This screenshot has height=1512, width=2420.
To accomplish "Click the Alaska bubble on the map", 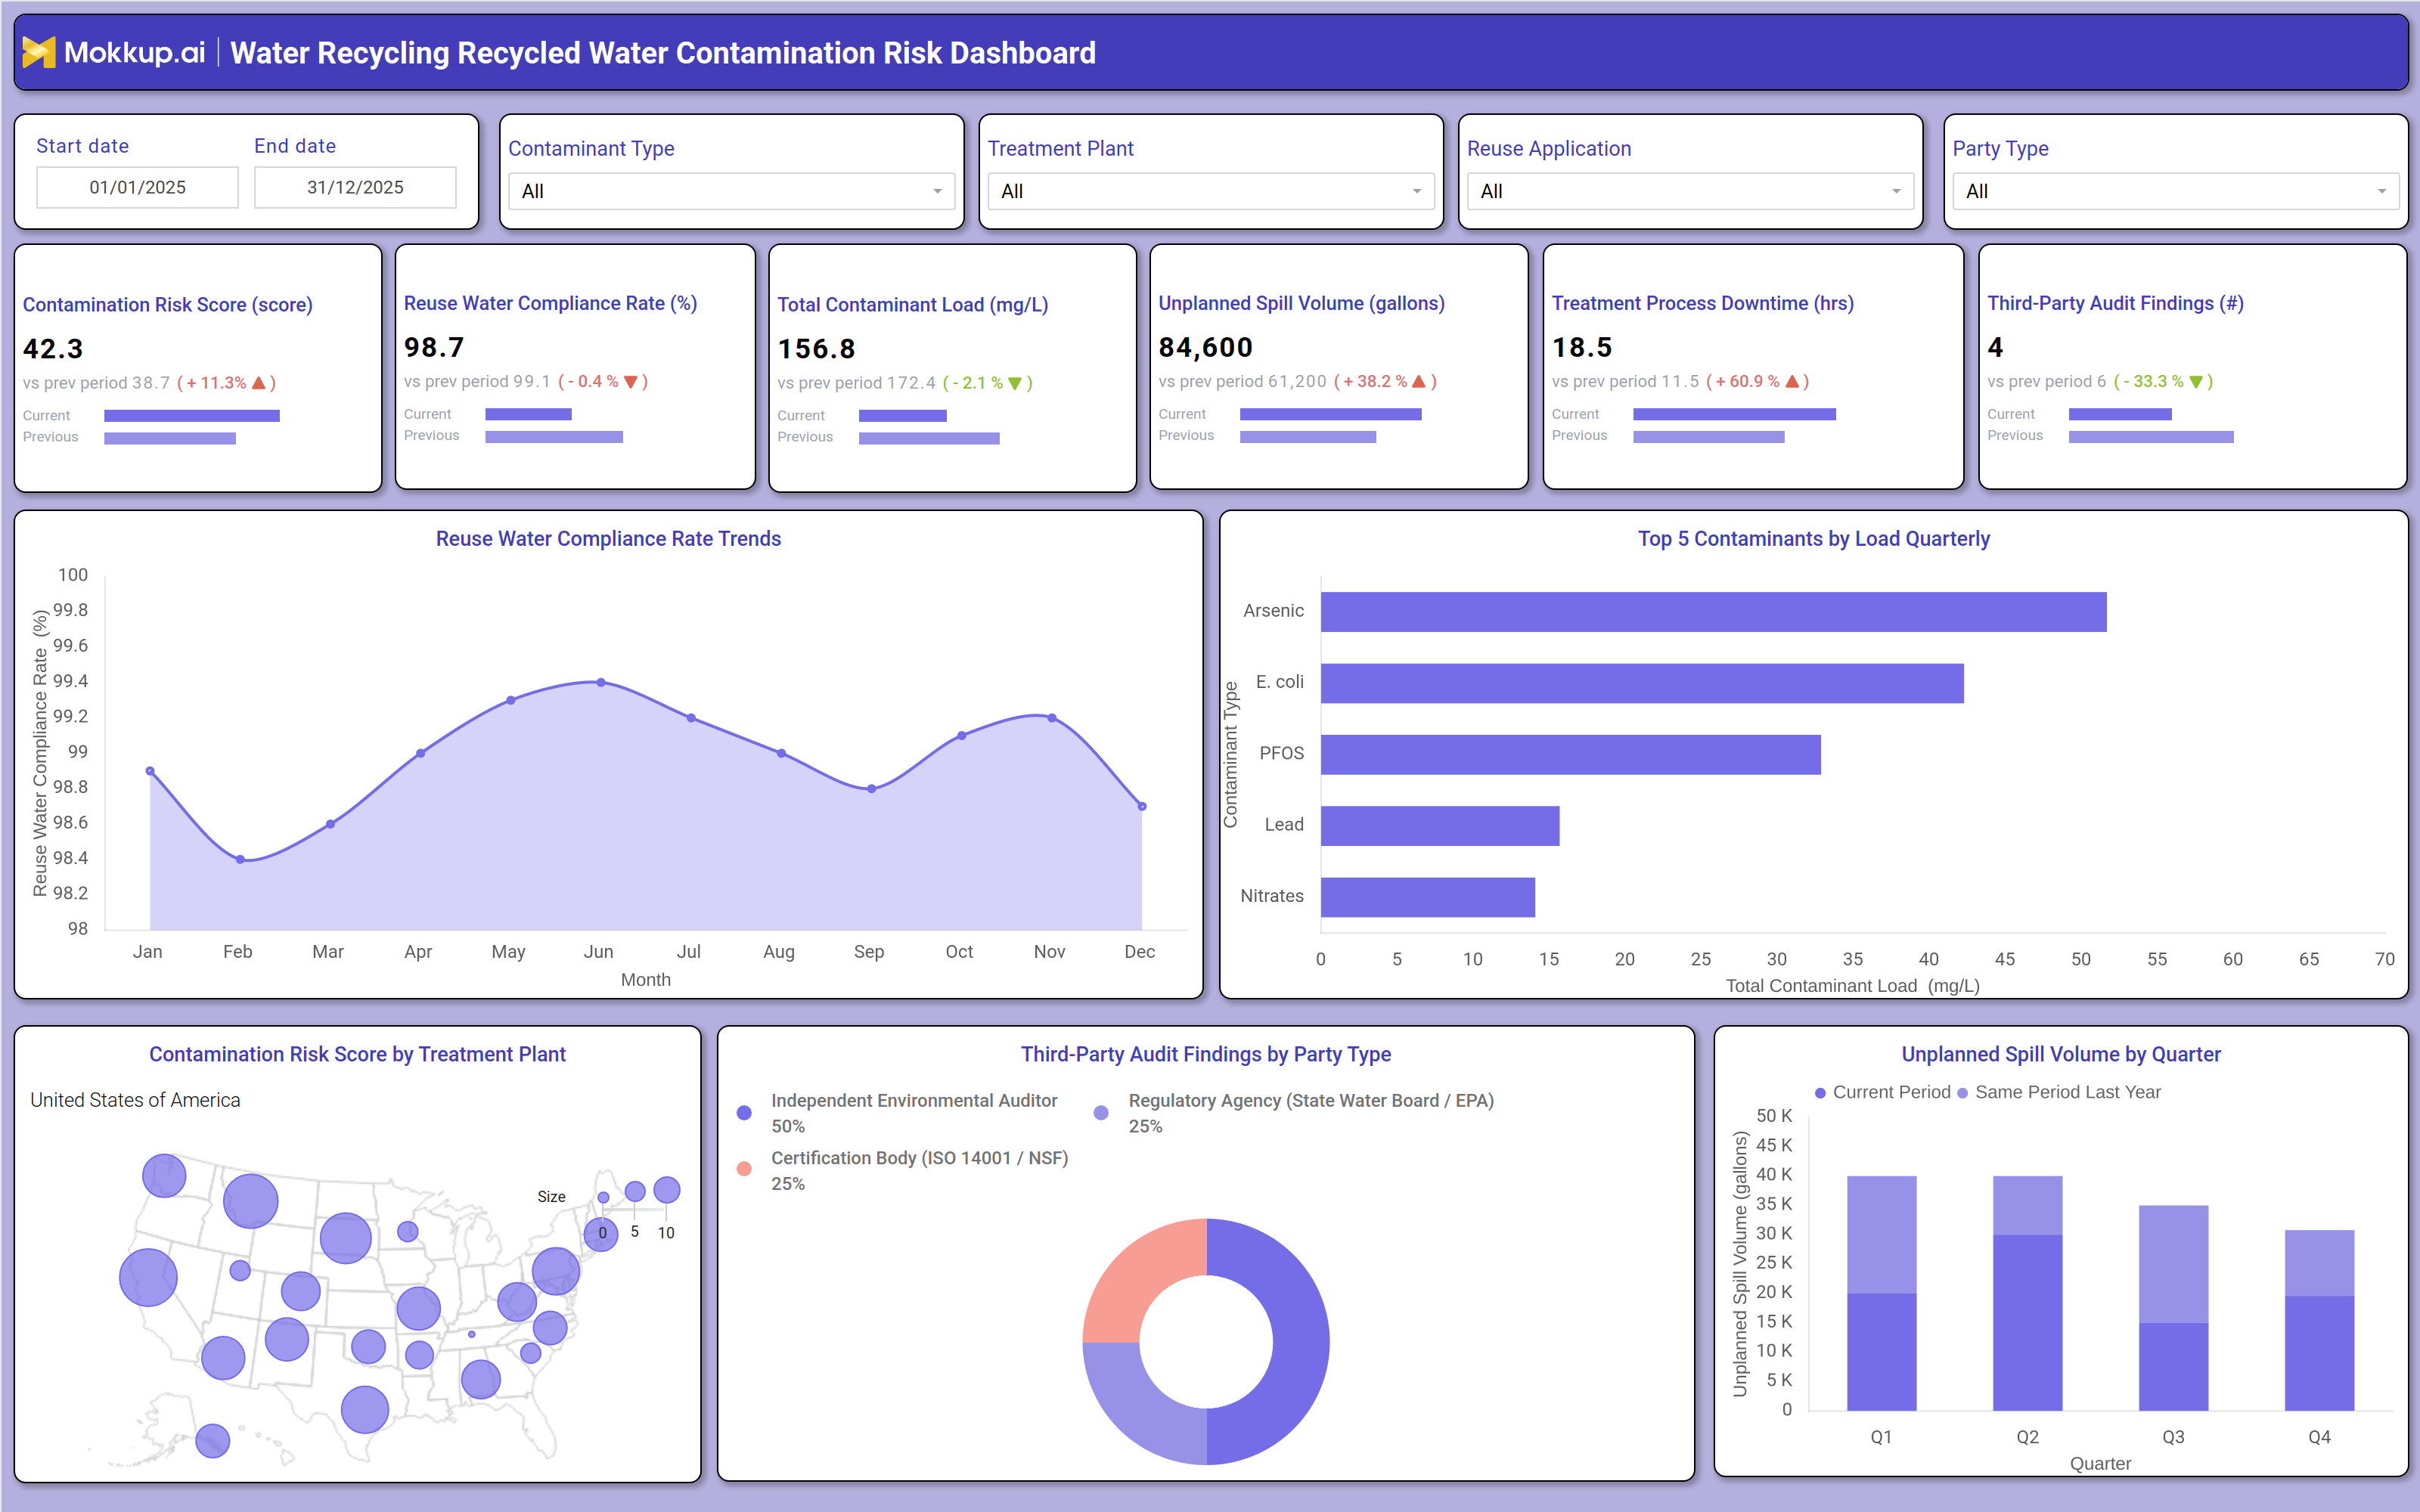I will [213, 1440].
